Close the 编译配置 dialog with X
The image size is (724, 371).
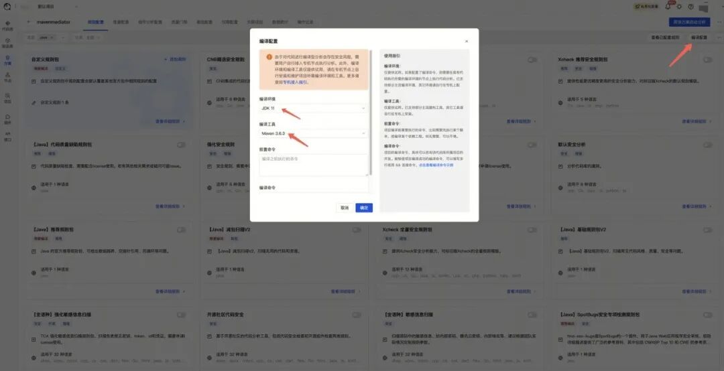467,41
